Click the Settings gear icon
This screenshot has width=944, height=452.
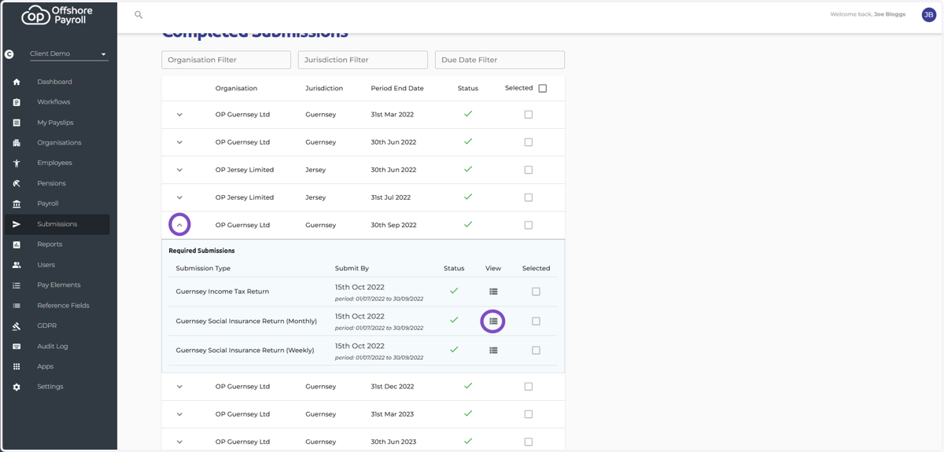point(17,387)
